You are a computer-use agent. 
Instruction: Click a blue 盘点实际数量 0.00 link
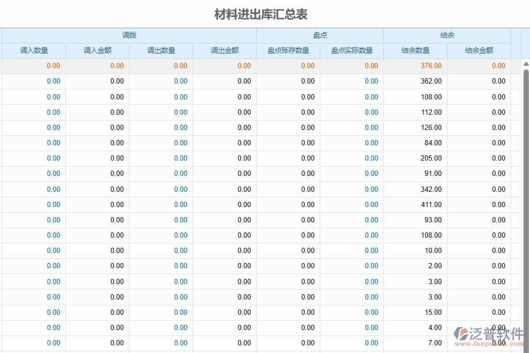pyautogui.click(x=372, y=81)
